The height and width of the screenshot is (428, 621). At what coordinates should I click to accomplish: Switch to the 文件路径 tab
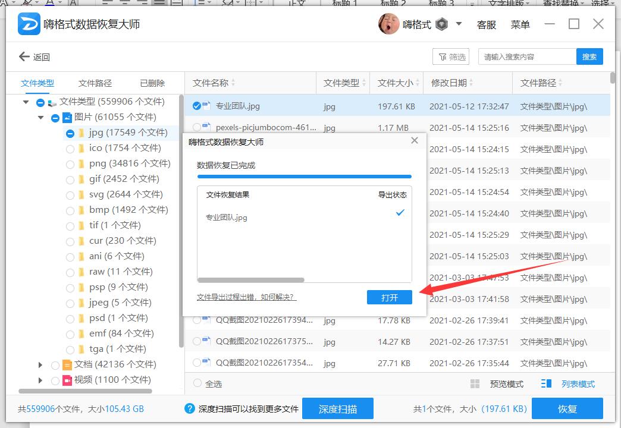click(95, 83)
